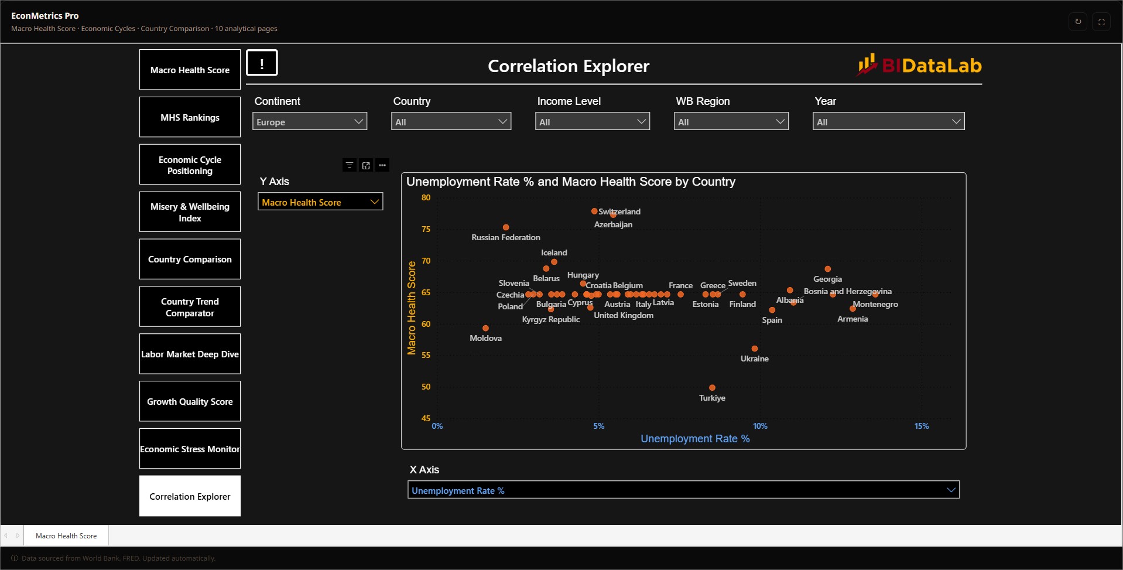Click the exclamation info button
Image resolution: width=1123 pixels, height=570 pixels.
pyautogui.click(x=262, y=63)
